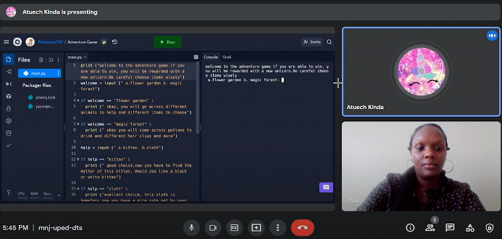Screen dimensions: 502x239
Task: Open Meet host controls shield
Action: pyautogui.click(x=490, y=227)
